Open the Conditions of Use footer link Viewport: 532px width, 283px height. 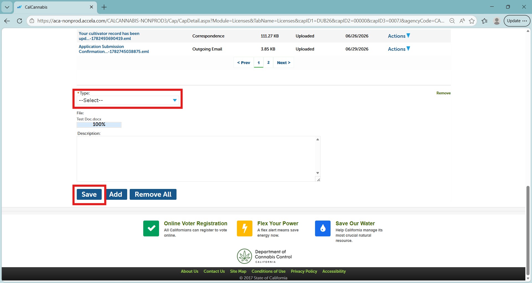click(x=268, y=271)
